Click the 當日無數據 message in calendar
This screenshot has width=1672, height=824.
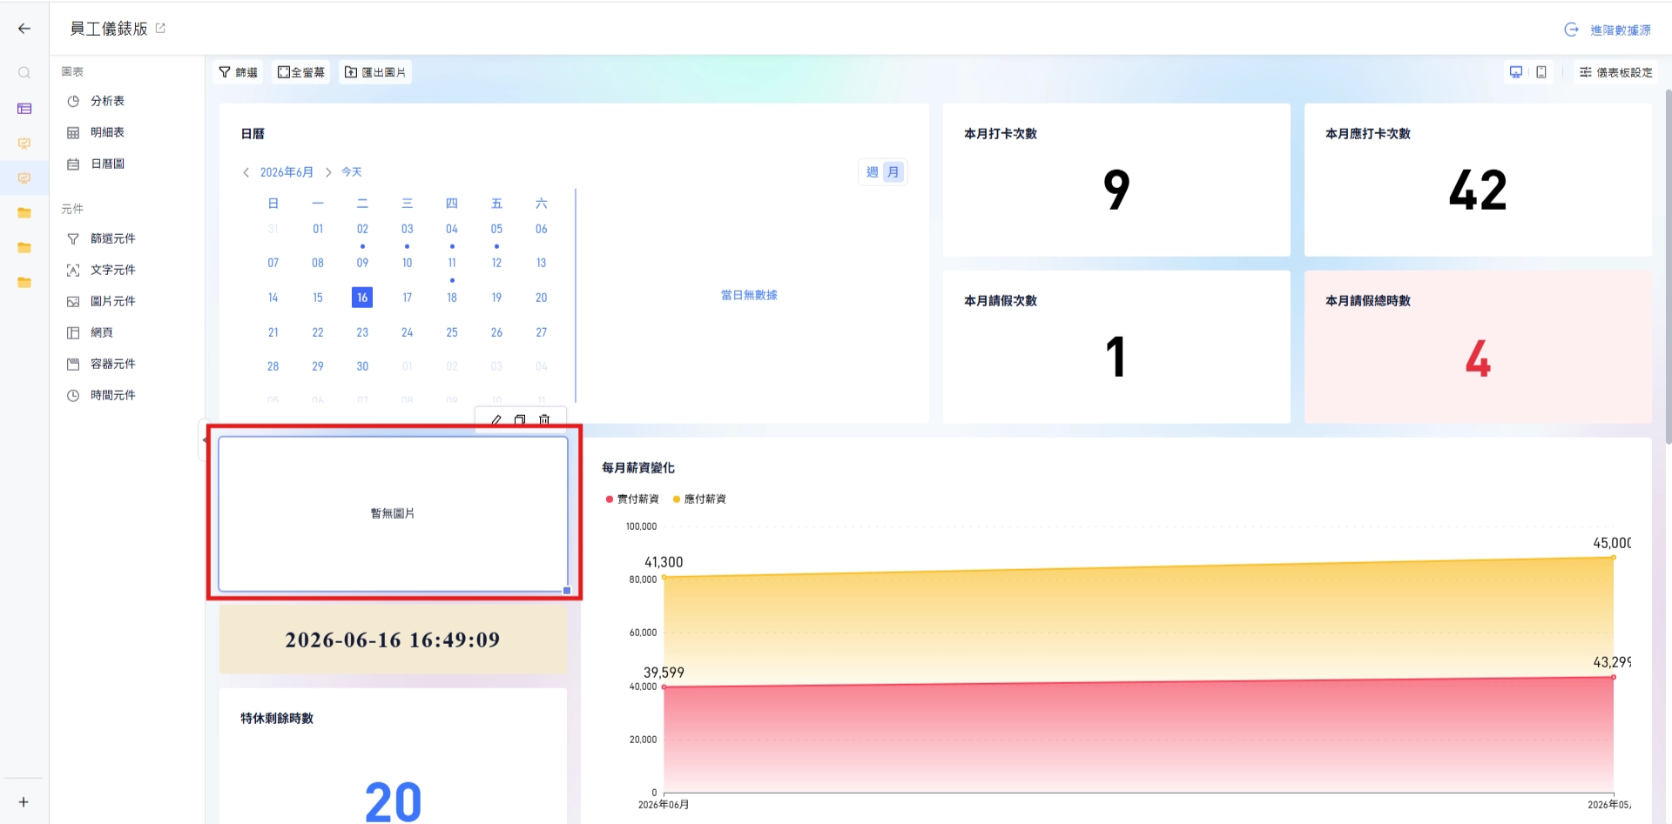[x=749, y=296]
